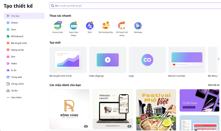221x131 pixels.
Task: Click the In ấn printer icon
Action: 8,70
